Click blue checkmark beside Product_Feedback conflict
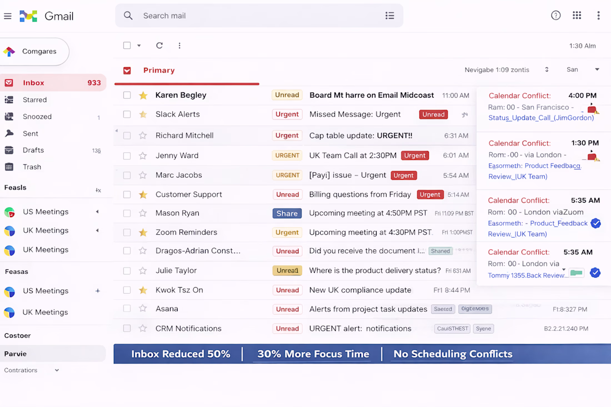This screenshot has height=407, width=611. (x=595, y=223)
